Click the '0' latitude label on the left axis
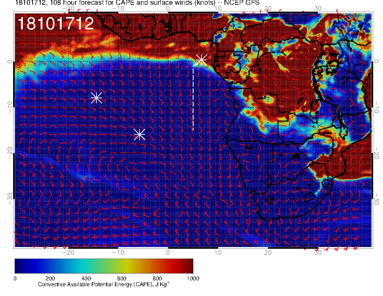 tap(9, 62)
